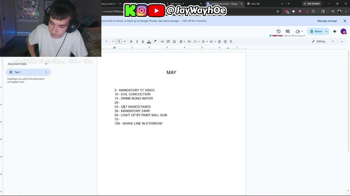The width and height of the screenshot is (350, 196).
Task: Click '100 - SHAVE LINE IN EYEBROW' line
Action: point(138,124)
